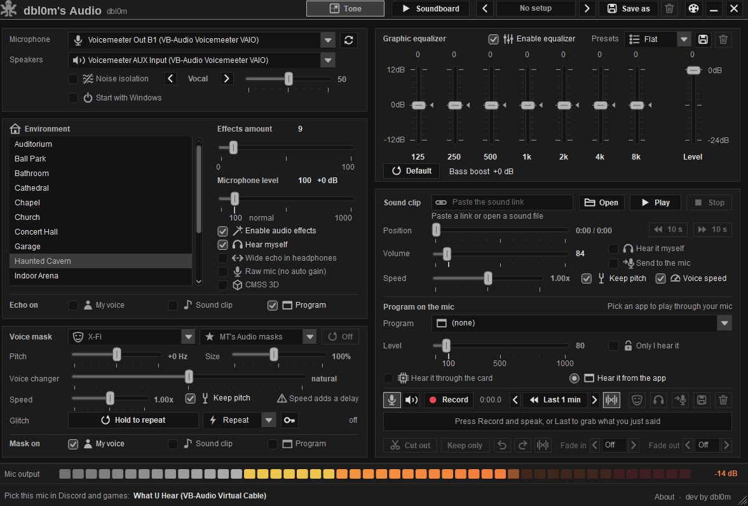748x506 pixels.
Task: Enable Wide echo in headphones
Action: tap(223, 258)
